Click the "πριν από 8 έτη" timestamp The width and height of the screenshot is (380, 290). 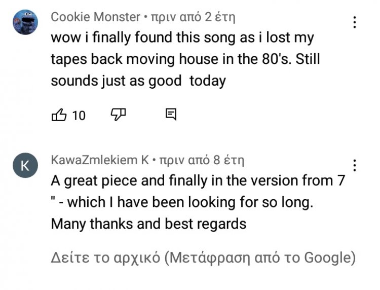pyautogui.click(x=202, y=161)
